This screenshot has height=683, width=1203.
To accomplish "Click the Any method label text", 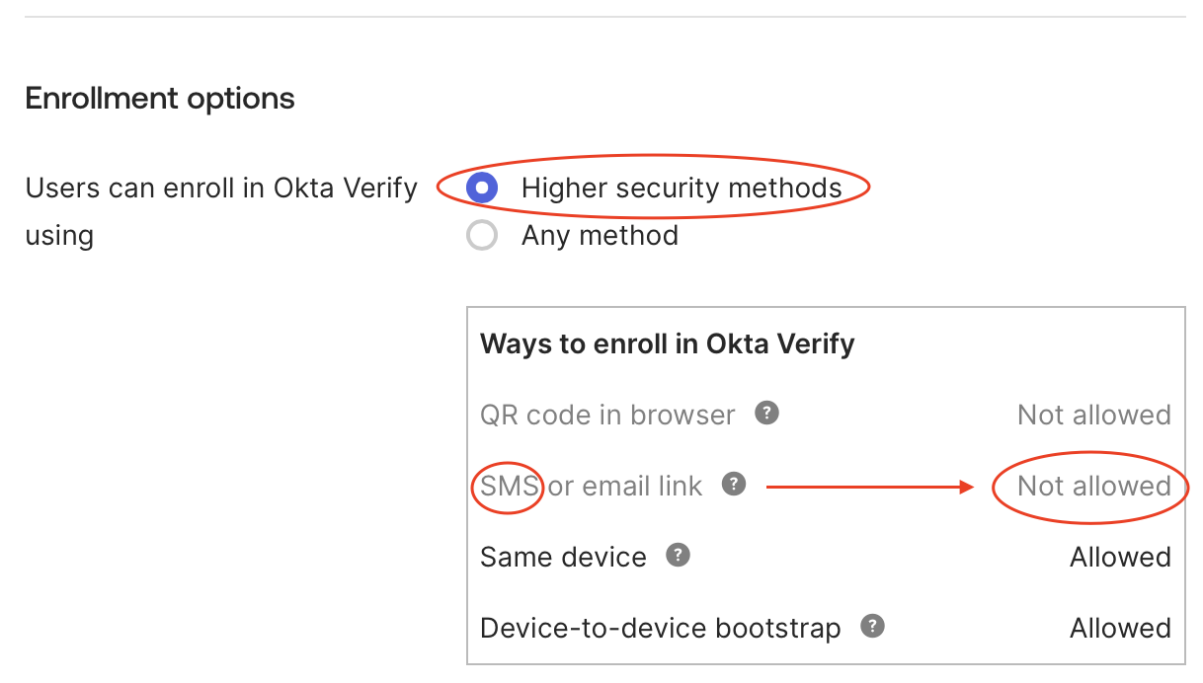I will [600, 236].
